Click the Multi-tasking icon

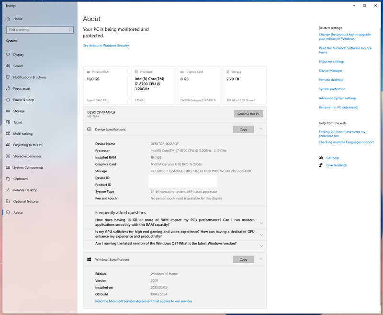(8, 133)
